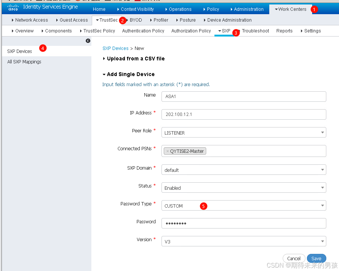Click the Cisco logo icon
Screen dimensions: 339x271
click(x=13, y=7)
